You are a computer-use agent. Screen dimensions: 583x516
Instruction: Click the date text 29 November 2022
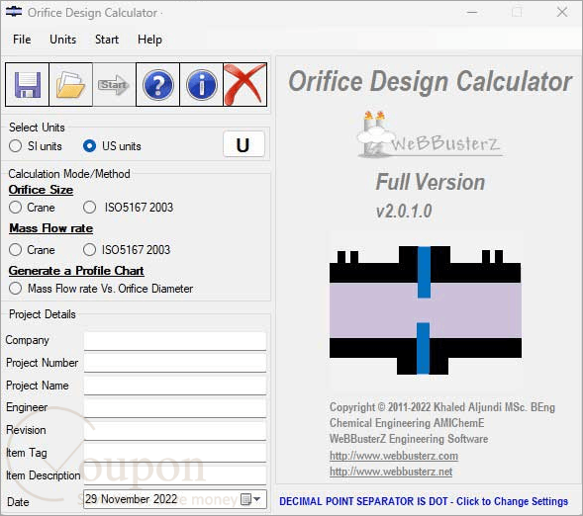132,499
